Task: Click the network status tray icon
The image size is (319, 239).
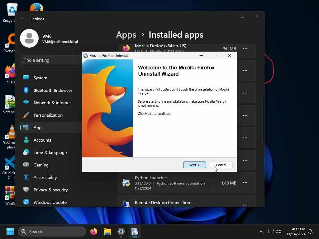Action: tap(271, 232)
